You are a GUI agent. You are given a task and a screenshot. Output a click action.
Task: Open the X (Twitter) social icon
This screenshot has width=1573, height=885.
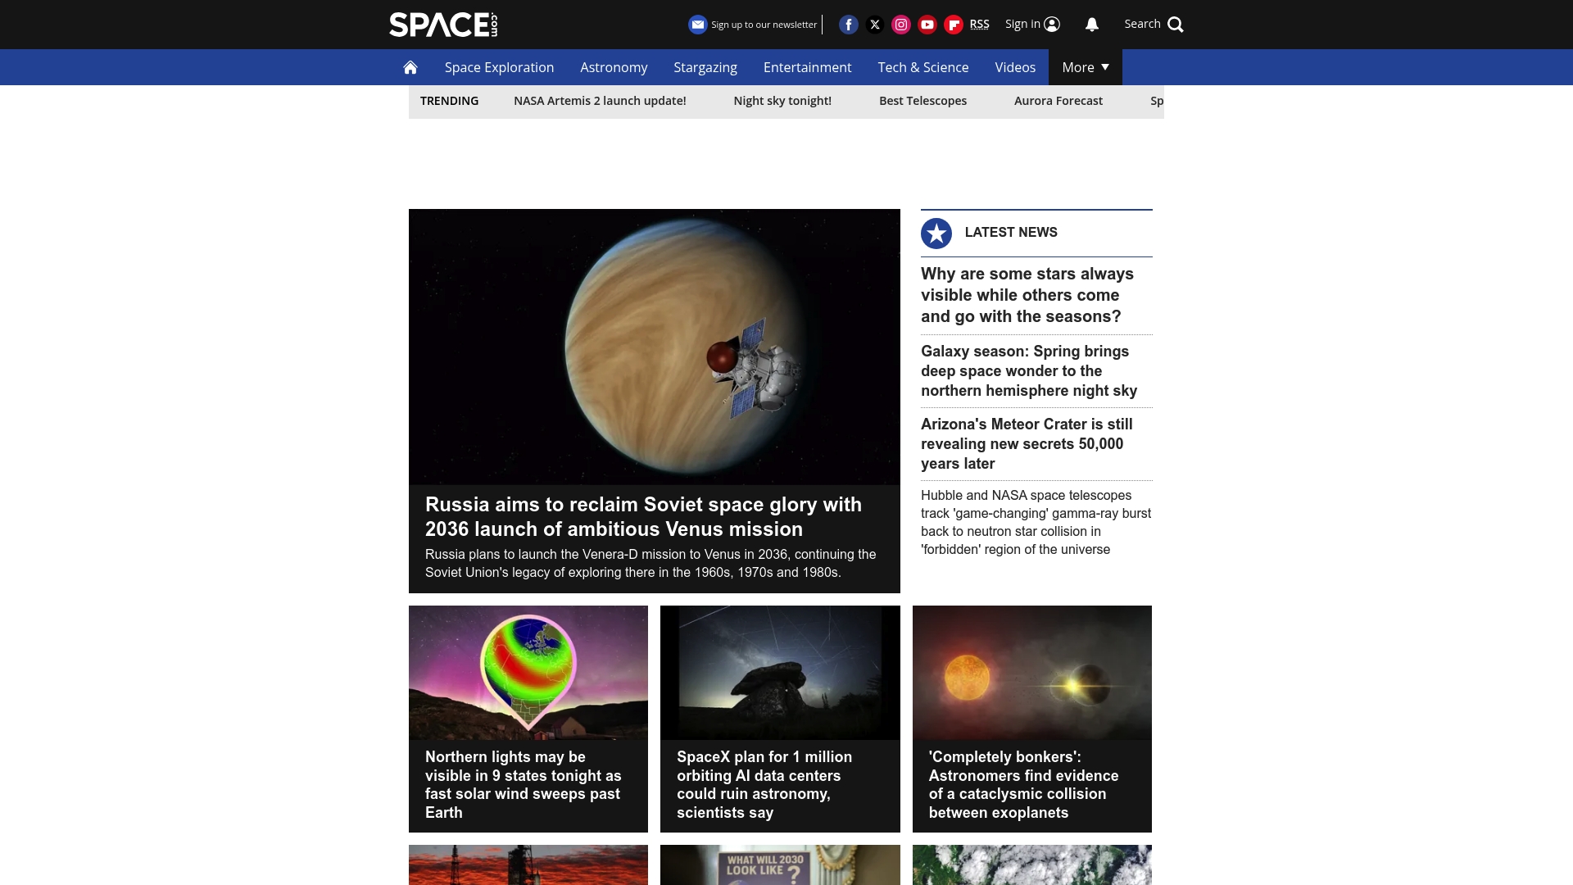pyautogui.click(x=875, y=25)
